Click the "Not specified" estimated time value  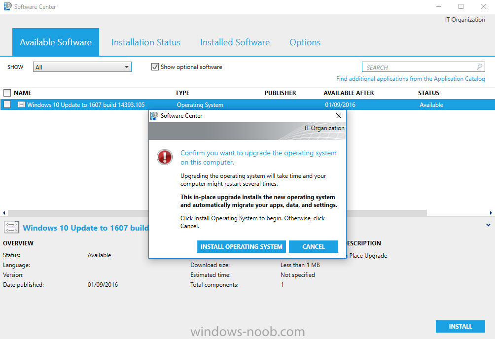click(x=297, y=275)
